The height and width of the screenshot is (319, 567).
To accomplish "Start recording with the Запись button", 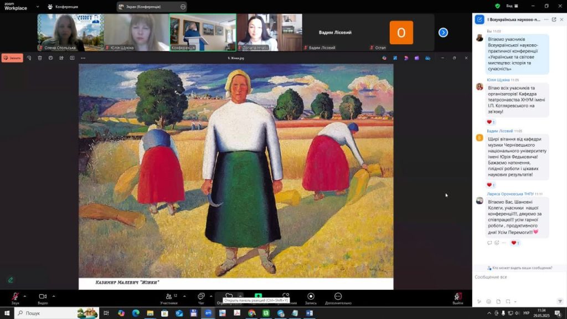I will click(311, 298).
